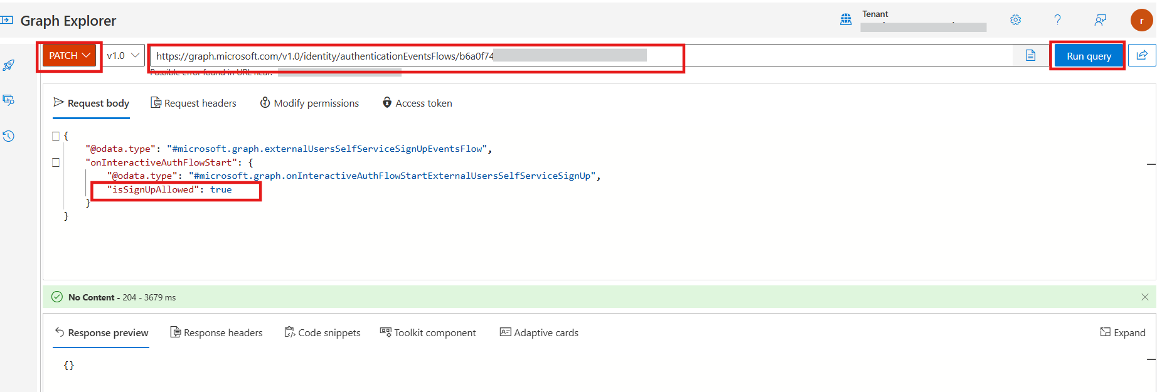Click the Expand response button
Image resolution: width=1162 pixels, height=392 pixels.
tap(1123, 332)
